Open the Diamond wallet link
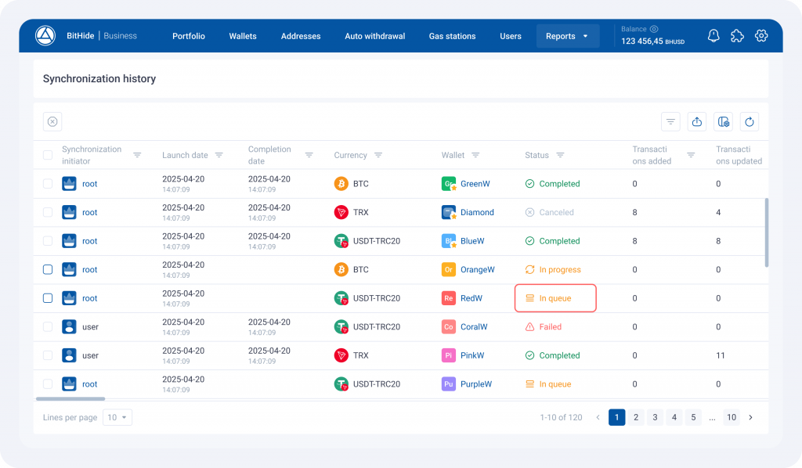 477,212
